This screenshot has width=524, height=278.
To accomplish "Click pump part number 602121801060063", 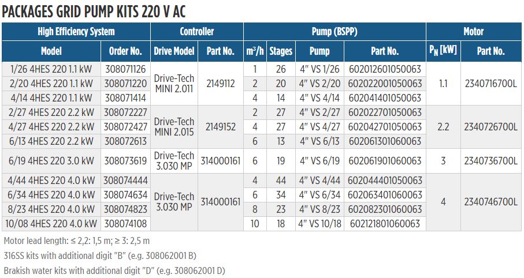I will [x=385, y=224].
